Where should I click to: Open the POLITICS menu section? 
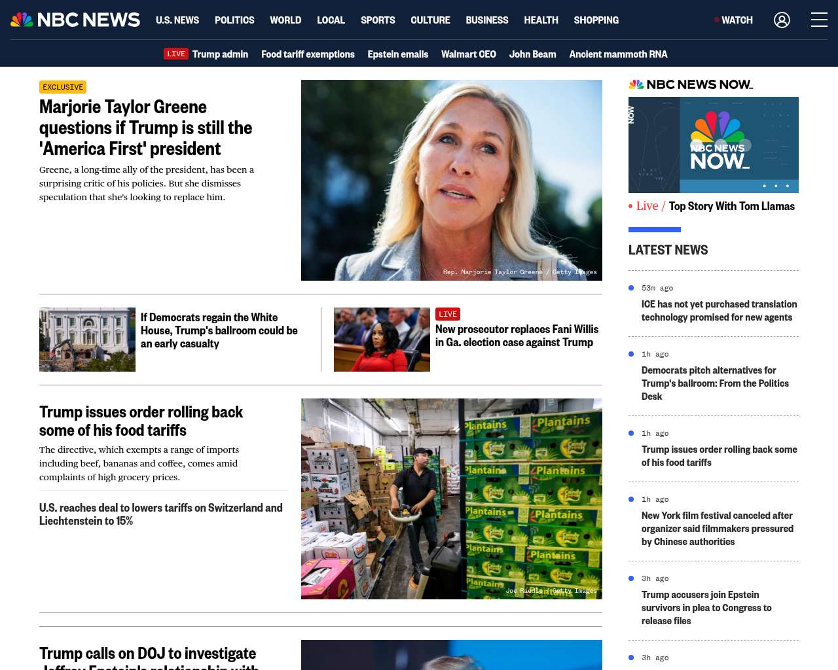tap(234, 20)
